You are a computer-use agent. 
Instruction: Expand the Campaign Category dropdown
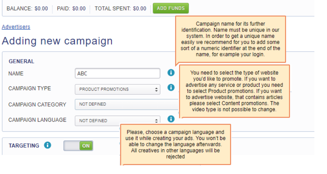[126, 104]
